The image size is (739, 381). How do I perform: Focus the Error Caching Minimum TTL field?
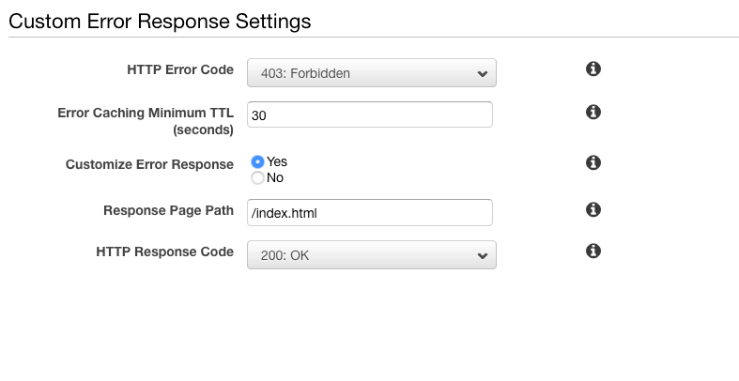[369, 114]
